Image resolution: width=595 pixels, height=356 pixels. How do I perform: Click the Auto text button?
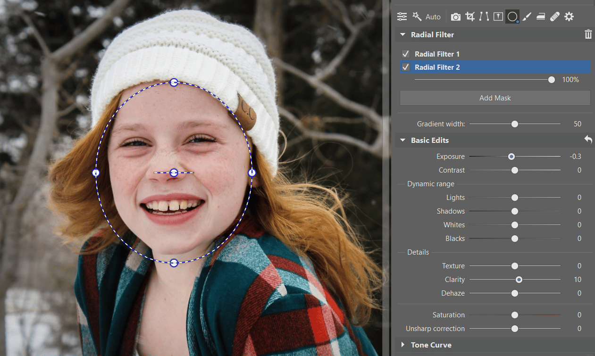[433, 17]
